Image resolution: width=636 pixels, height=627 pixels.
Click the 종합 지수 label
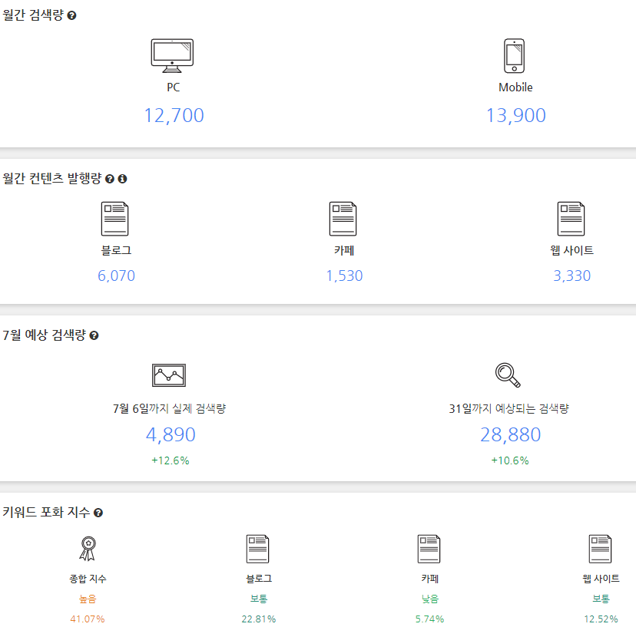point(88,579)
